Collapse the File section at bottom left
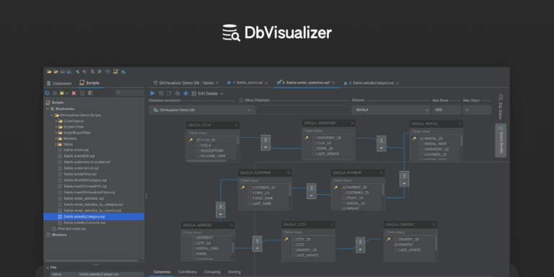554x277 pixels. pyautogui.click(x=48, y=268)
